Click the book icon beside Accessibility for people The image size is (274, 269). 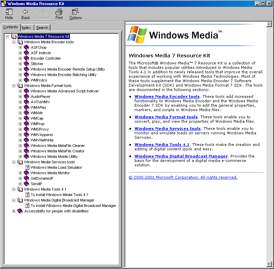20,211
